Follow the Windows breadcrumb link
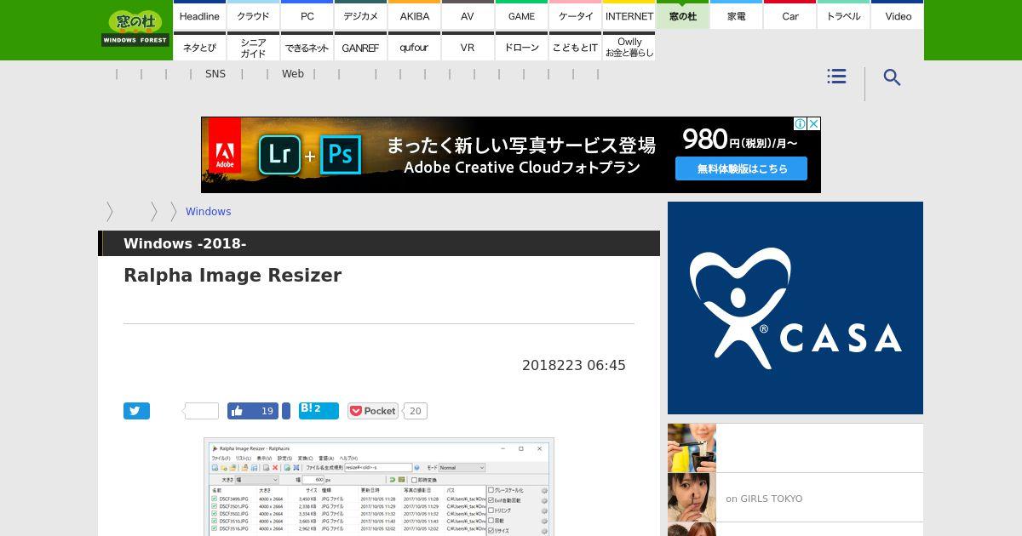The image size is (1022, 536). point(208,211)
